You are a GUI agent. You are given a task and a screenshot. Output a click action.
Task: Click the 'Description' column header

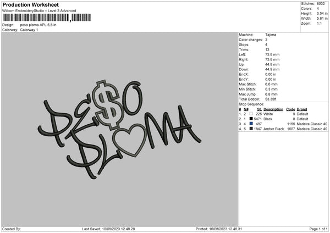(273, 109)
